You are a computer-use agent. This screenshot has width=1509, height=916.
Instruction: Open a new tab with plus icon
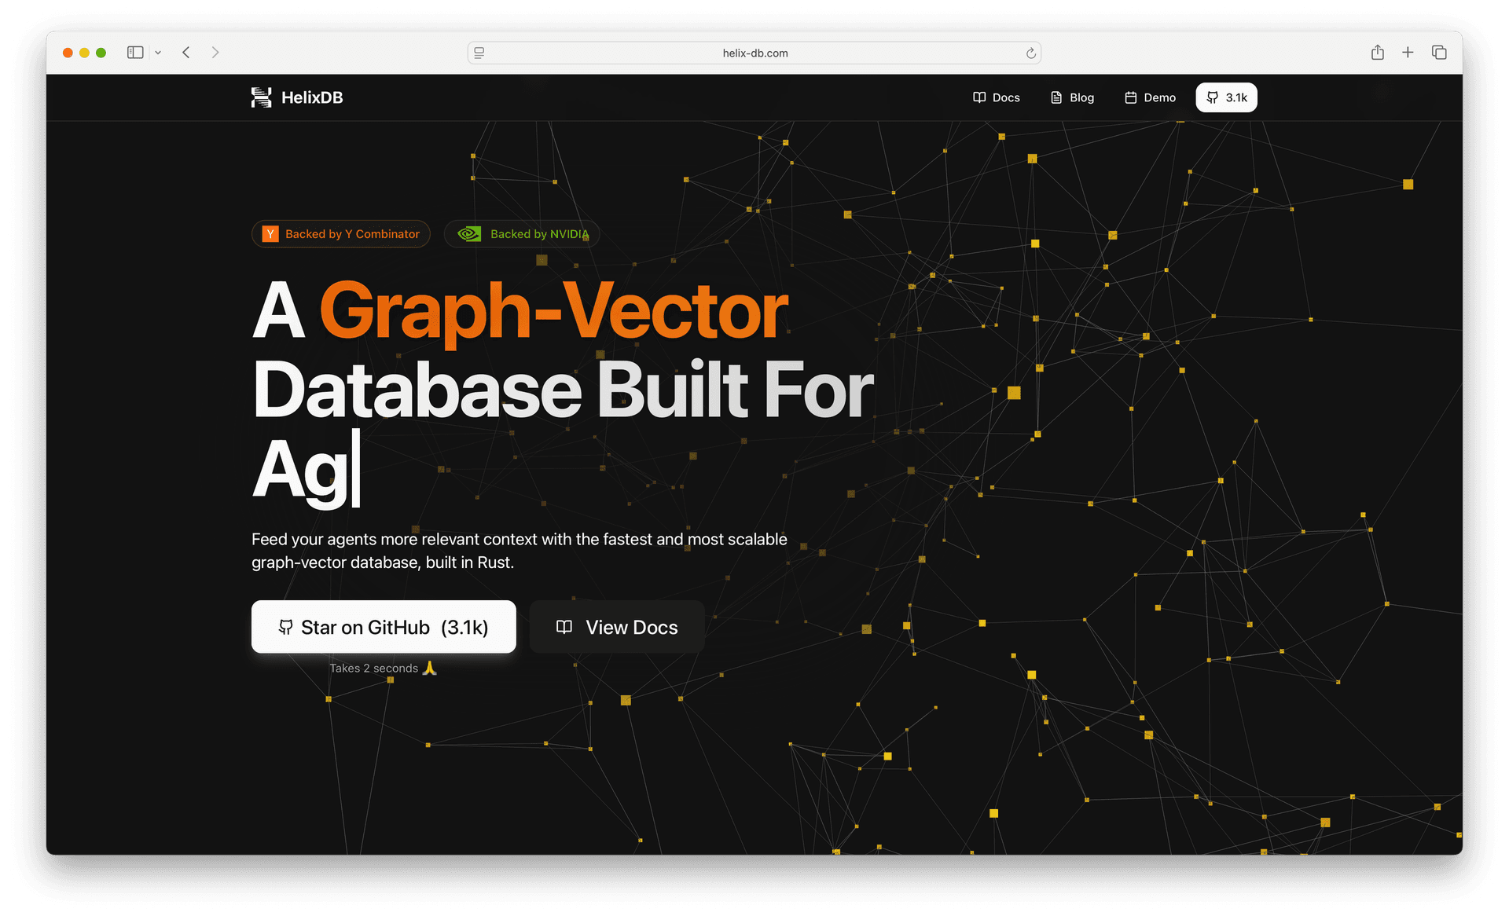(x=1408, y=53)
